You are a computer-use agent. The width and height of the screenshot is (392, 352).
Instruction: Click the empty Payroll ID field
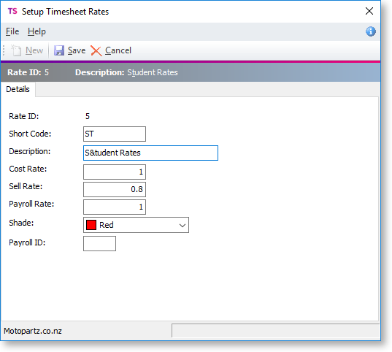[99, 243]
